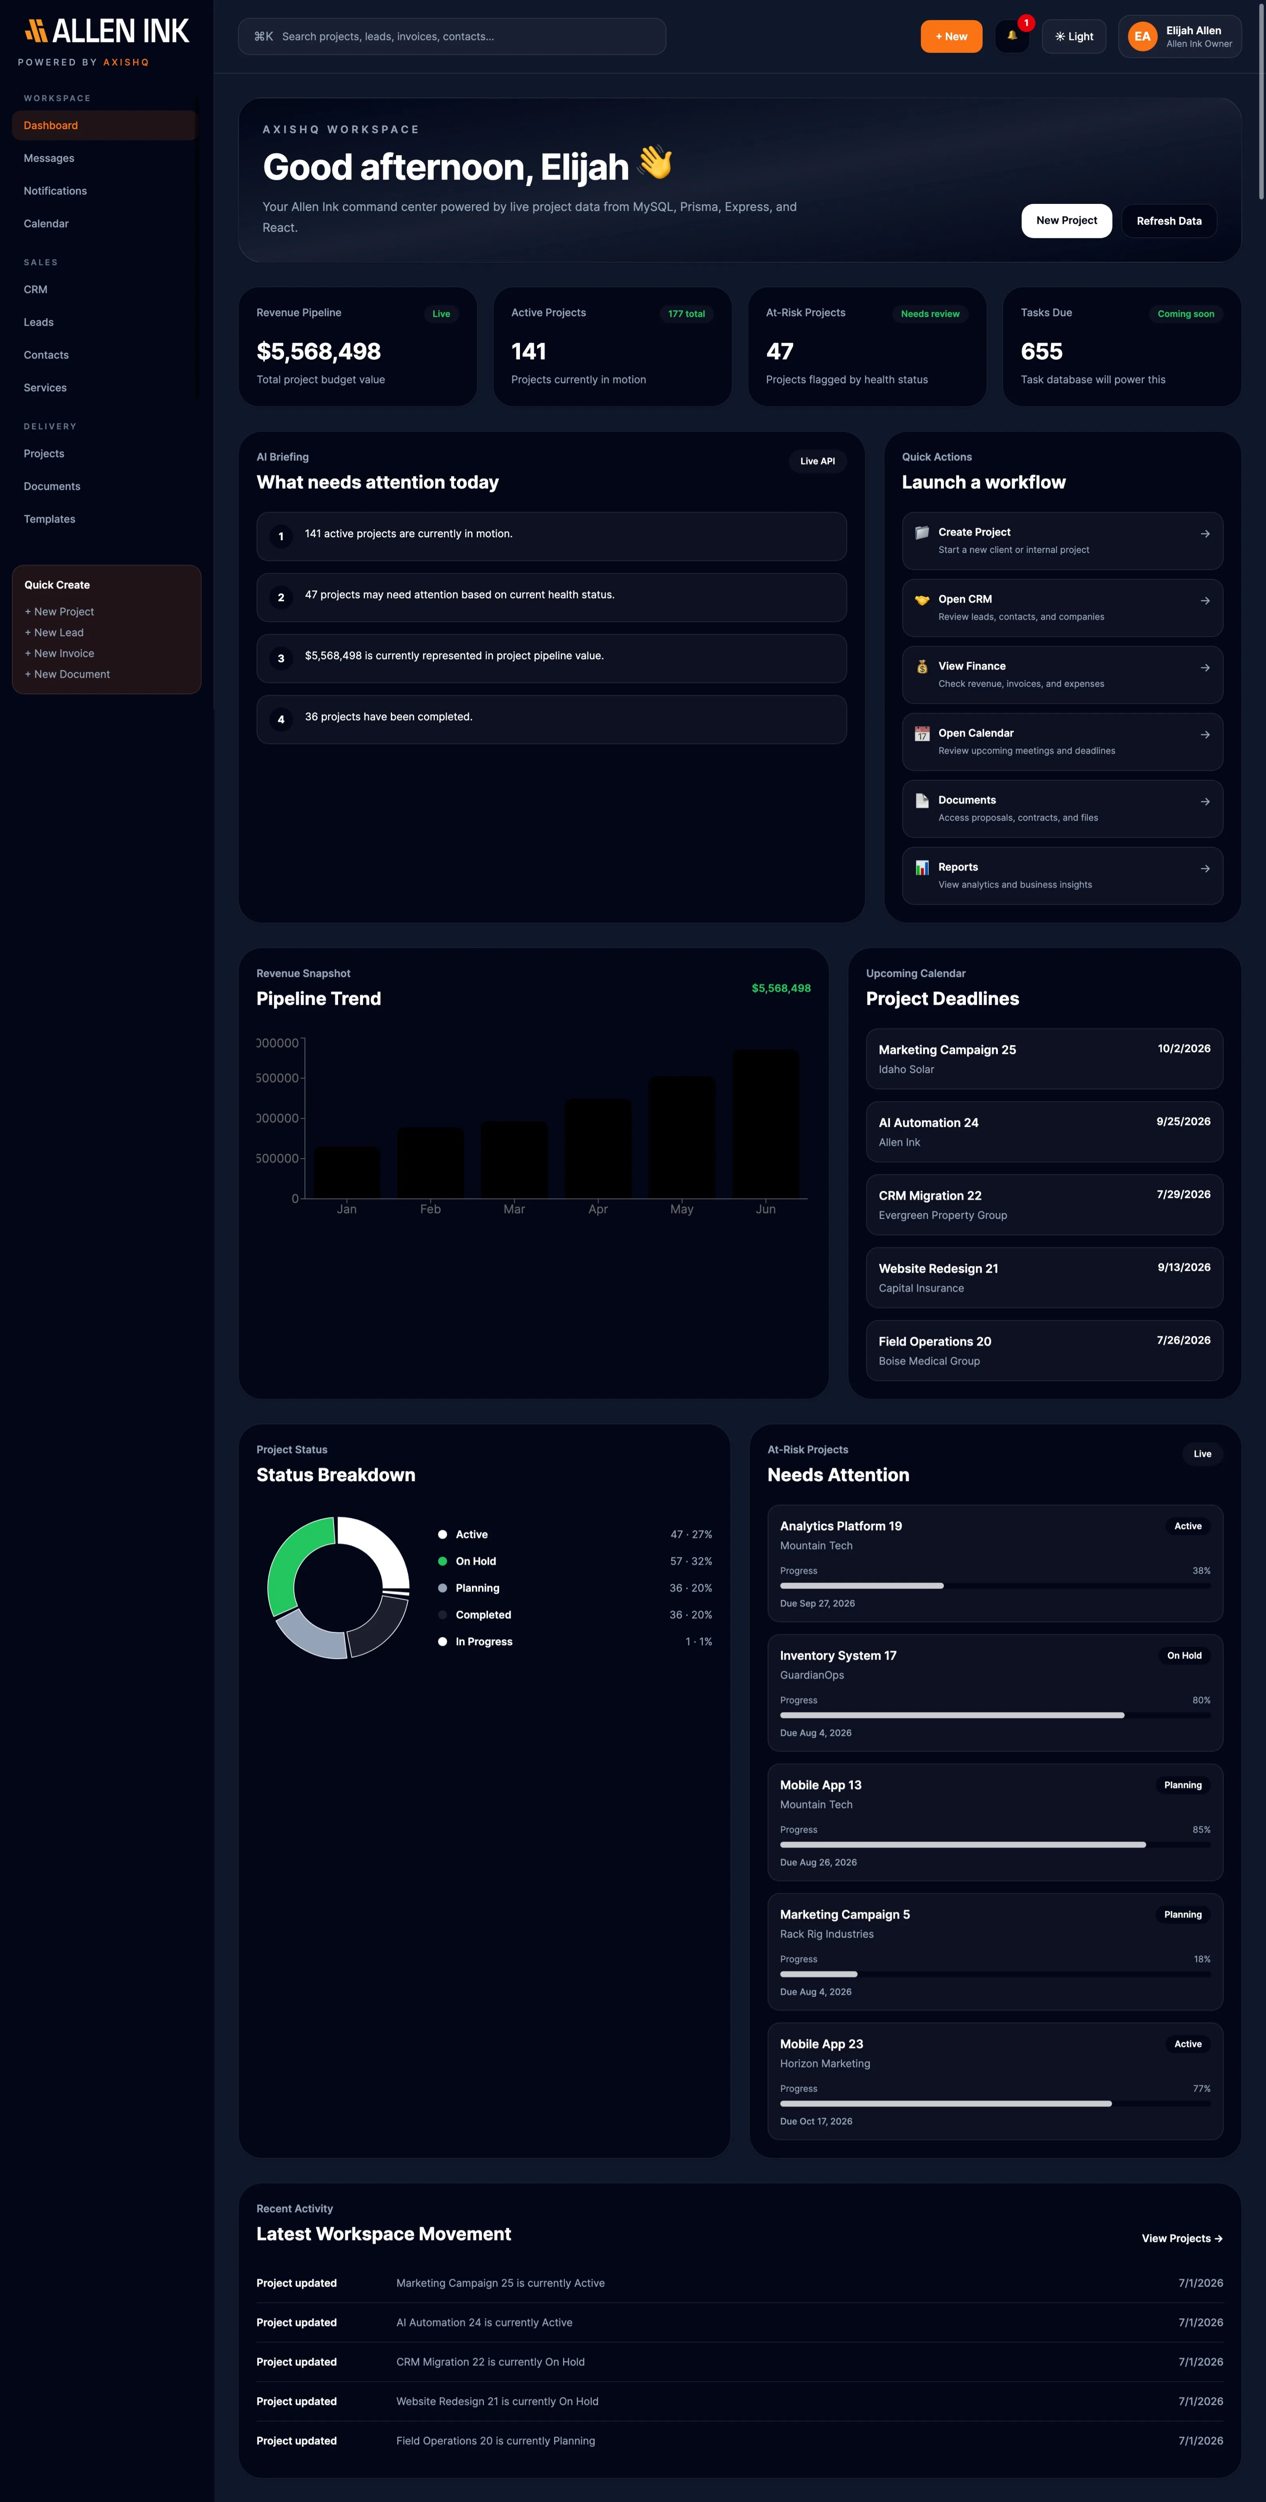Click '47 projects may need attention' briefing
This screenshot has height=2502, width=1266.
(551, 597)
